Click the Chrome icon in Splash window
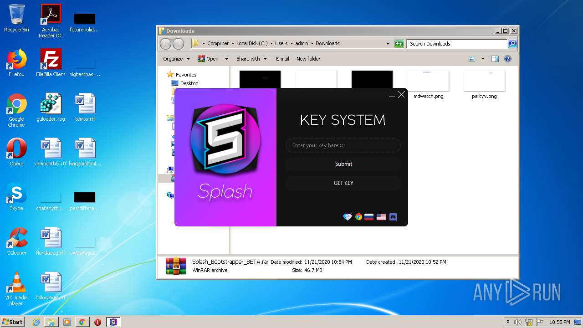Screen dimensions: 583x328 (358, 217)
